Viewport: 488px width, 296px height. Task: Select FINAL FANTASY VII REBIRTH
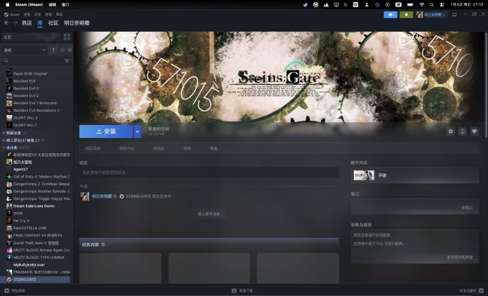[x=37, y=235]
